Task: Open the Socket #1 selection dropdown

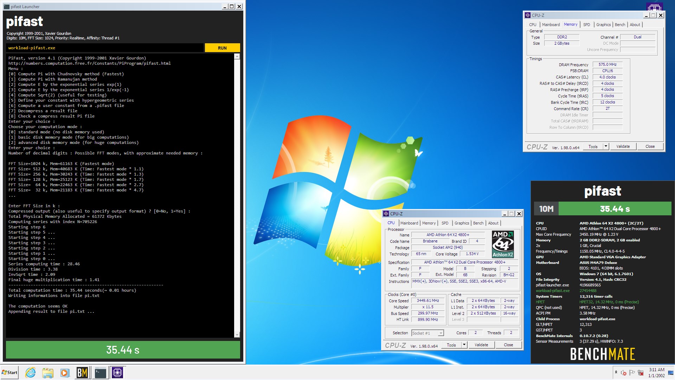Action: (x=427, y=333)
